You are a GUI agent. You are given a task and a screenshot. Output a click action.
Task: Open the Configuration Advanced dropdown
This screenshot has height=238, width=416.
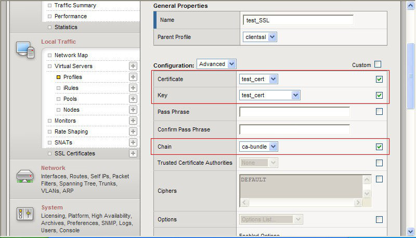click(x=216, y=64)
